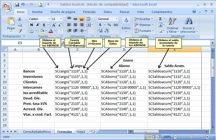Click the percent style button

click(109, 25)
